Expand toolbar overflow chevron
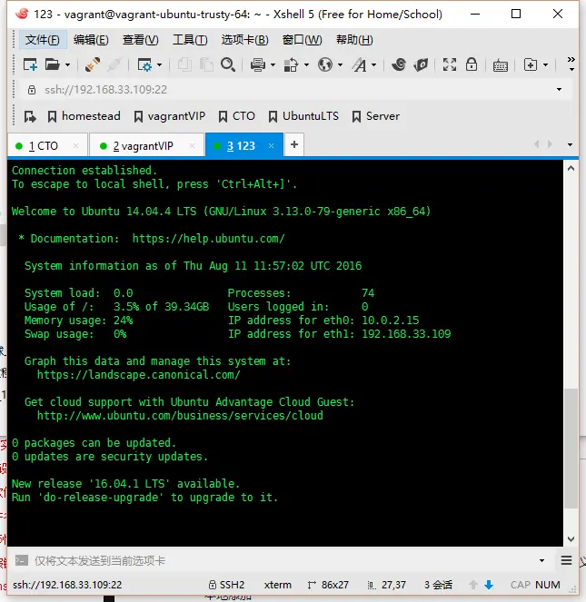This screenshot has width=586, height=602. click(x=571, y=64)
